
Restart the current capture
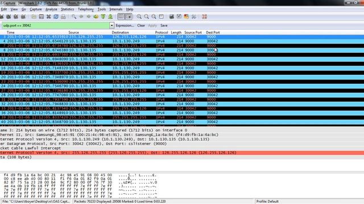tap(23, 16)
